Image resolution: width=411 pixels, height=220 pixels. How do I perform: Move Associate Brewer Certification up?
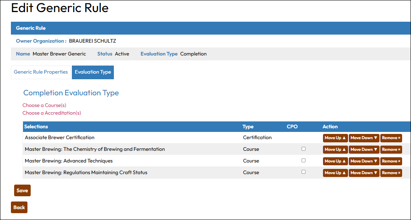(x=335, y=138)
